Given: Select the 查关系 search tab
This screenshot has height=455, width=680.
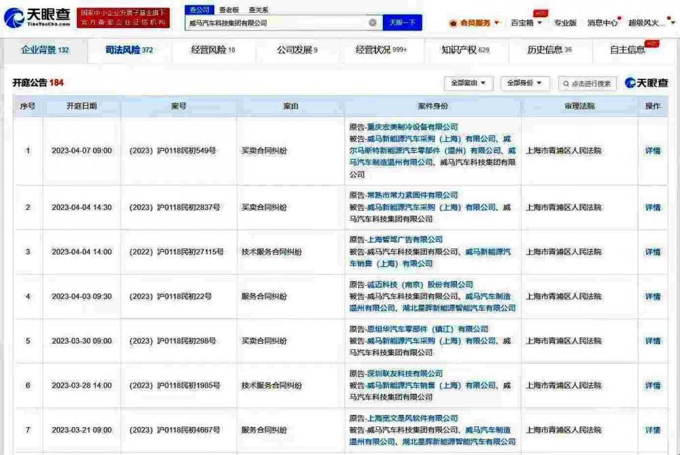Looking at the screenshot, I should click(258, 10).
